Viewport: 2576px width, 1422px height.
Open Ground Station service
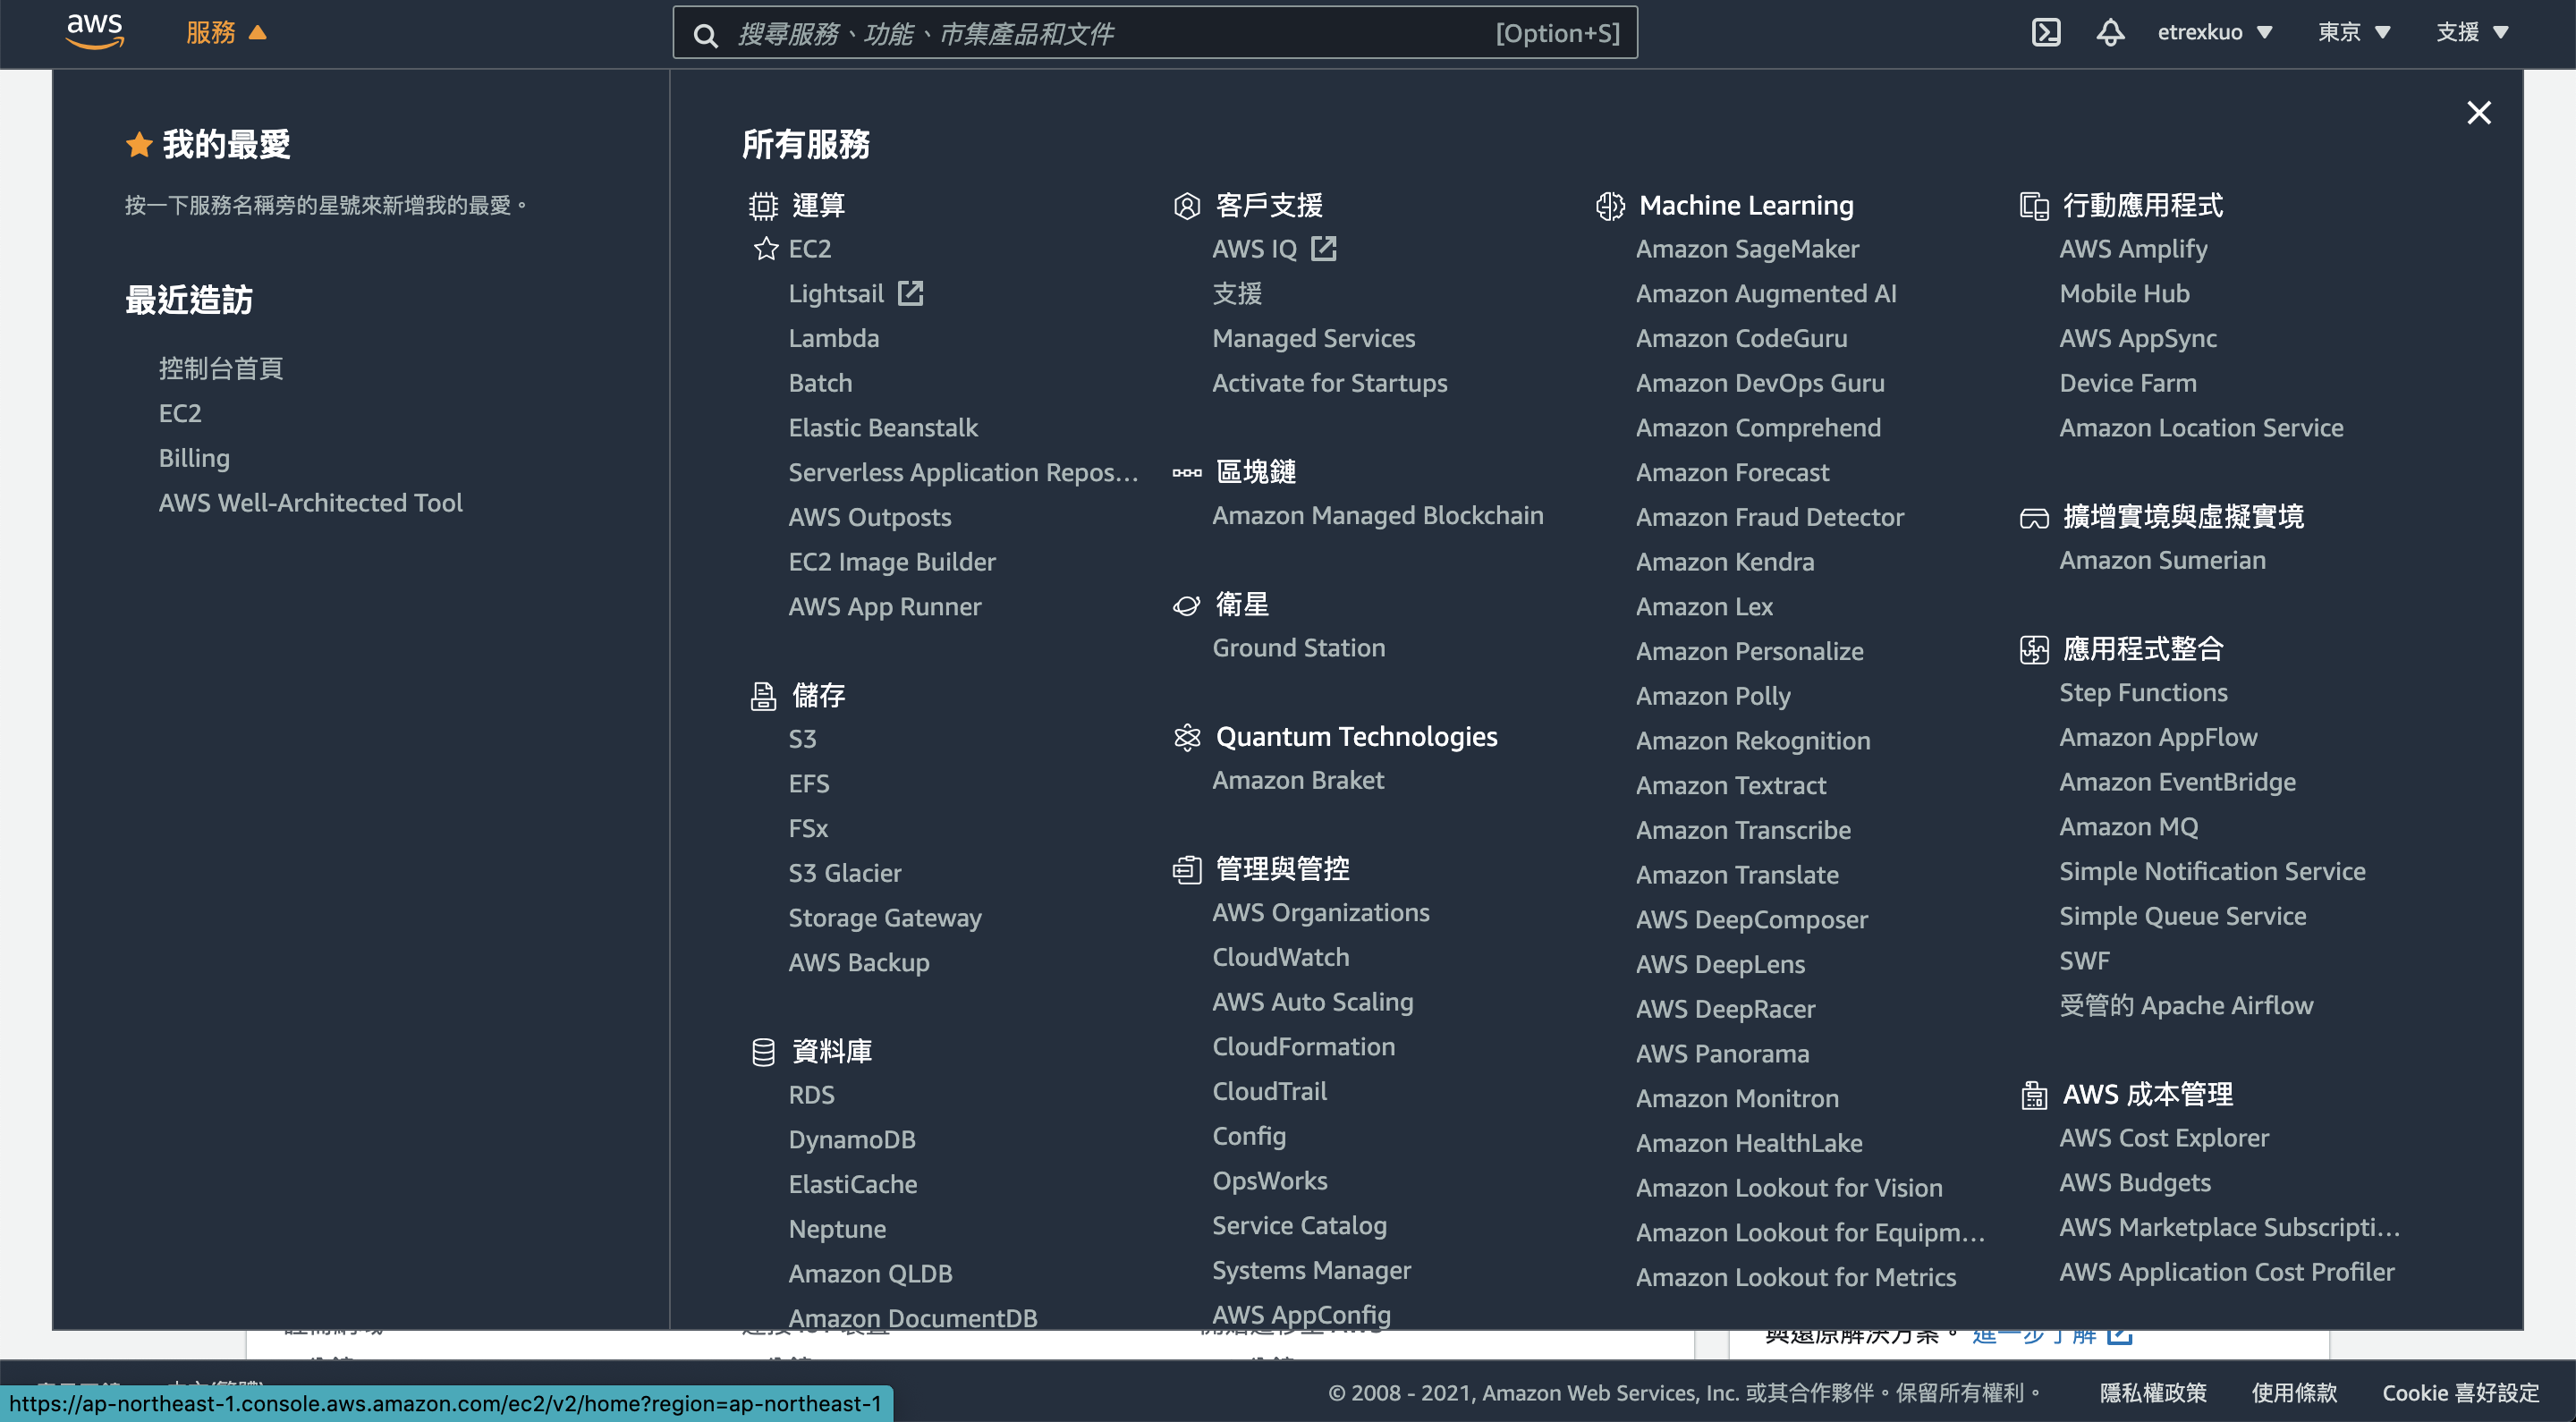tap(1298, 648)
